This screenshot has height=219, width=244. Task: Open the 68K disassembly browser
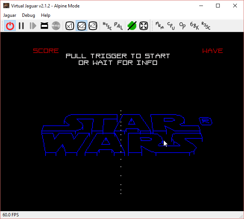194,26
